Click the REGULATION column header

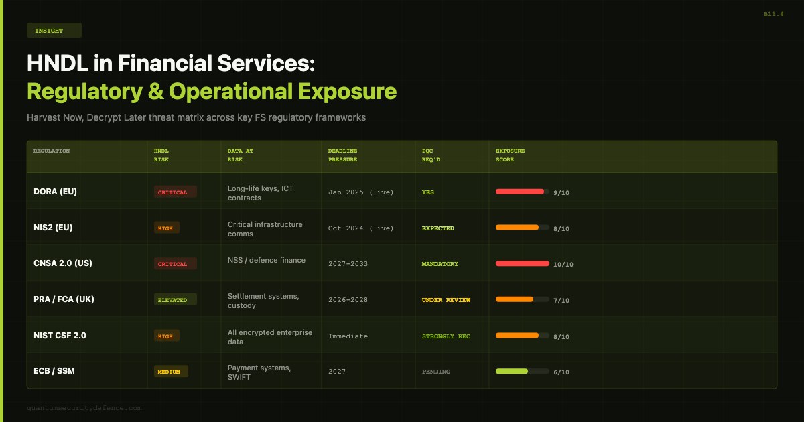52,151
